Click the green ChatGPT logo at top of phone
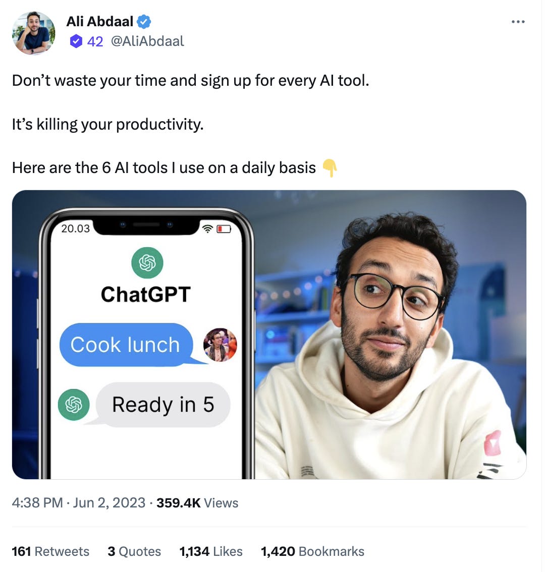 tap(147, 263)
